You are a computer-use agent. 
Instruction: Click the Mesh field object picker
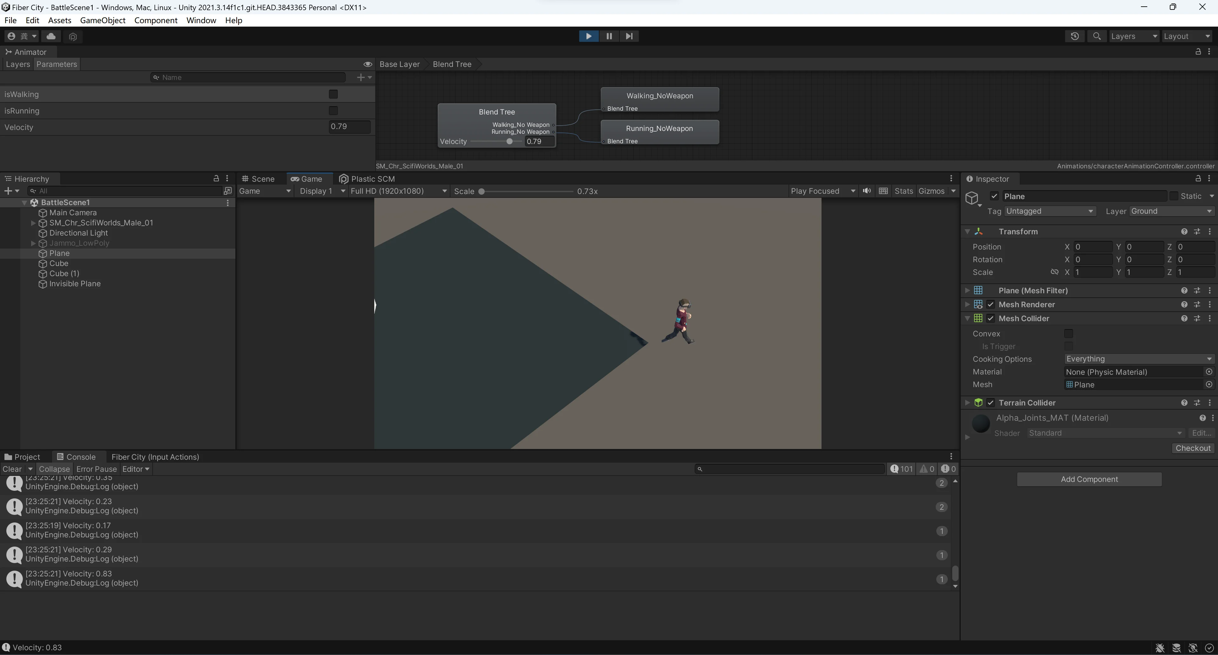(x=1209, y=385)
